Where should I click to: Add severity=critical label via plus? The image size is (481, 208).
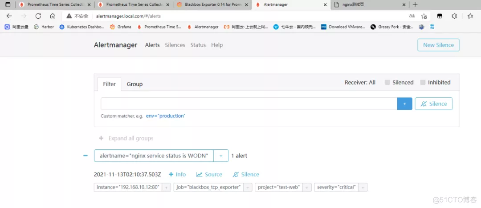pos(363,188)
